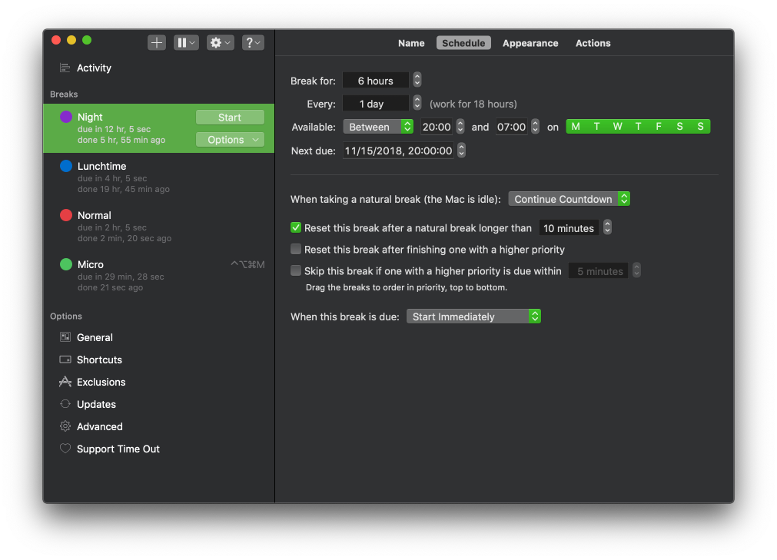
Task: Click the Next due date stepper
Action: [461, 150]
